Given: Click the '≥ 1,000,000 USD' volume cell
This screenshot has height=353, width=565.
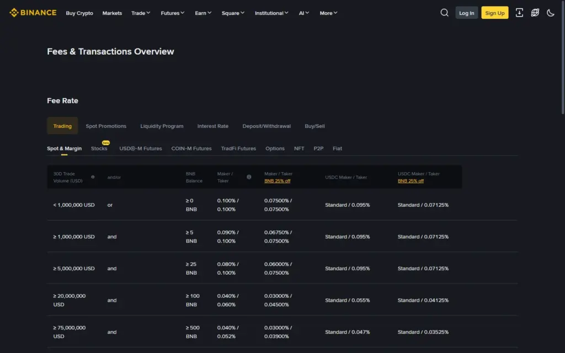Looking at the screenshot, I should click(x=74, y=237).
